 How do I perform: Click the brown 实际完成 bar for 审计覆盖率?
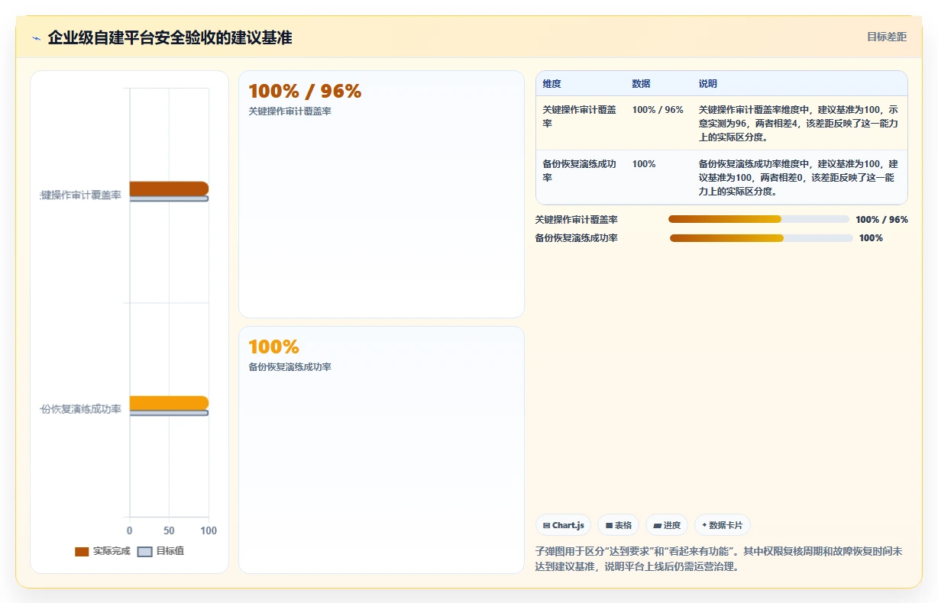[x=169, y=189]
